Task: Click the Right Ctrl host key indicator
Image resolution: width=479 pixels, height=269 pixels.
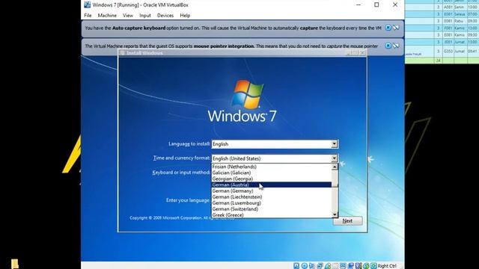Action: pos(387,266)
